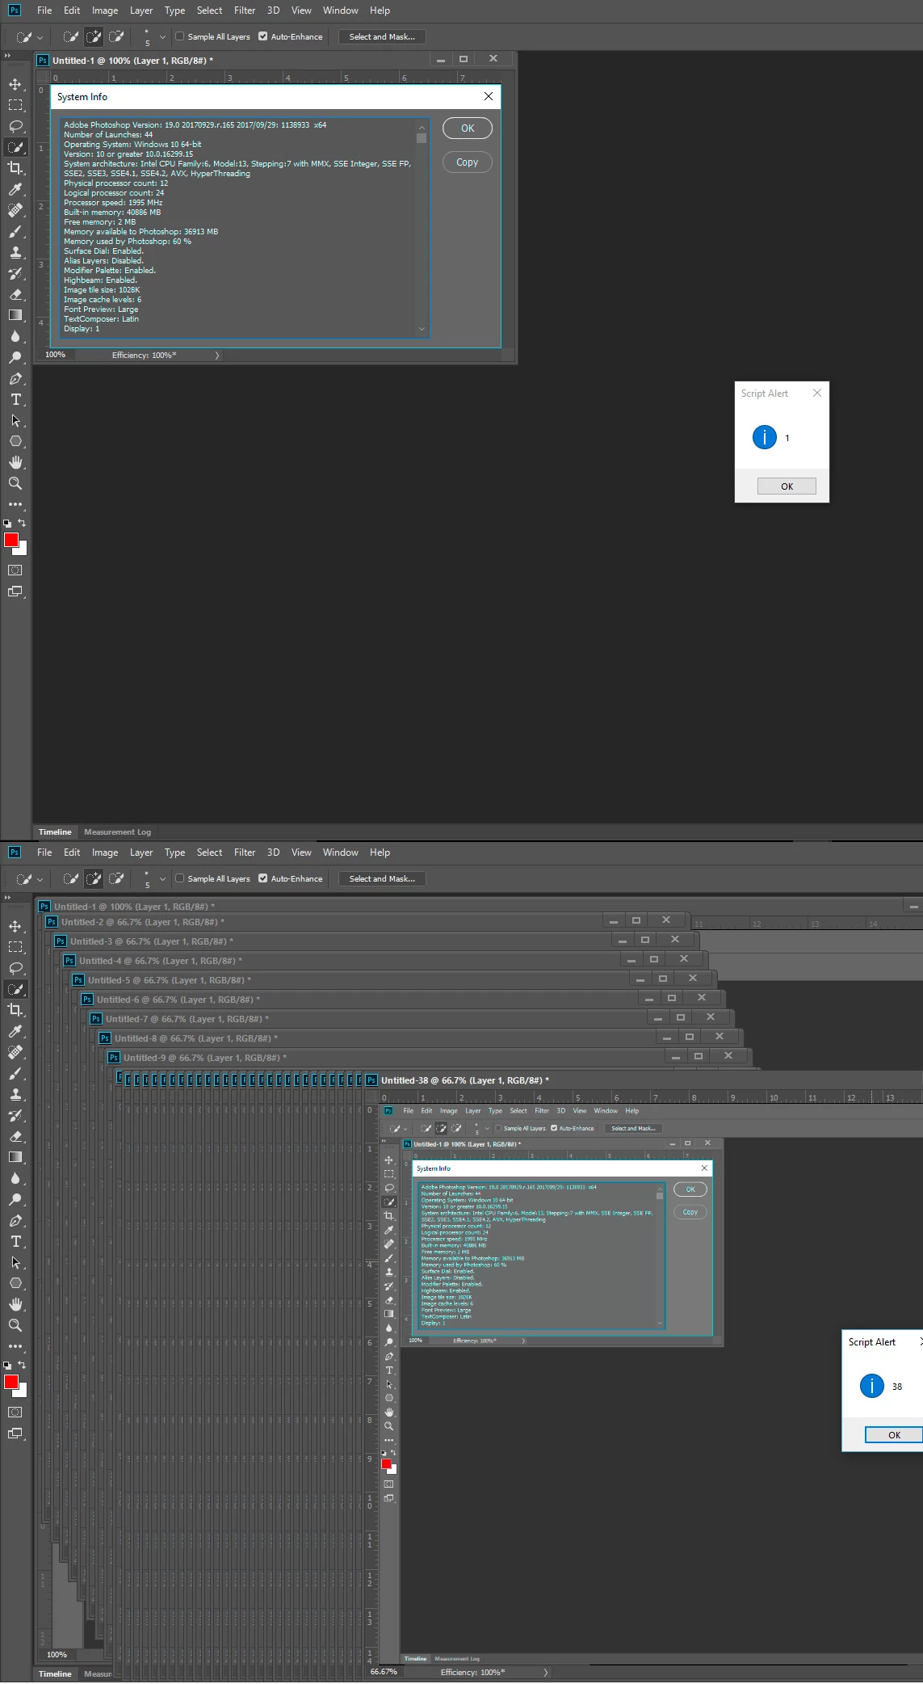Select the Type tool in lower Photoshop toolbar
The image size is (923, 1684).
pyautogui.click(x=15, y=1241)
